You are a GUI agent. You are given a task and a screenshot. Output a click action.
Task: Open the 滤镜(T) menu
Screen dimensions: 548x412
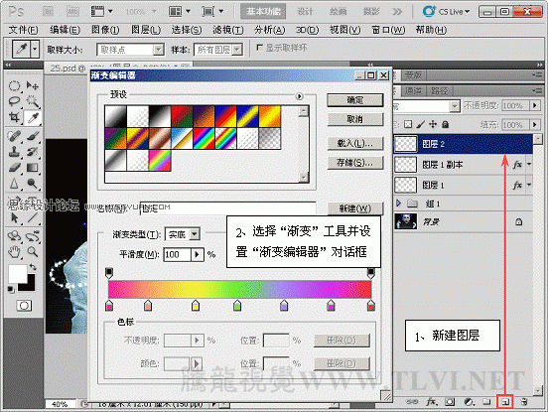click(228, 30)
